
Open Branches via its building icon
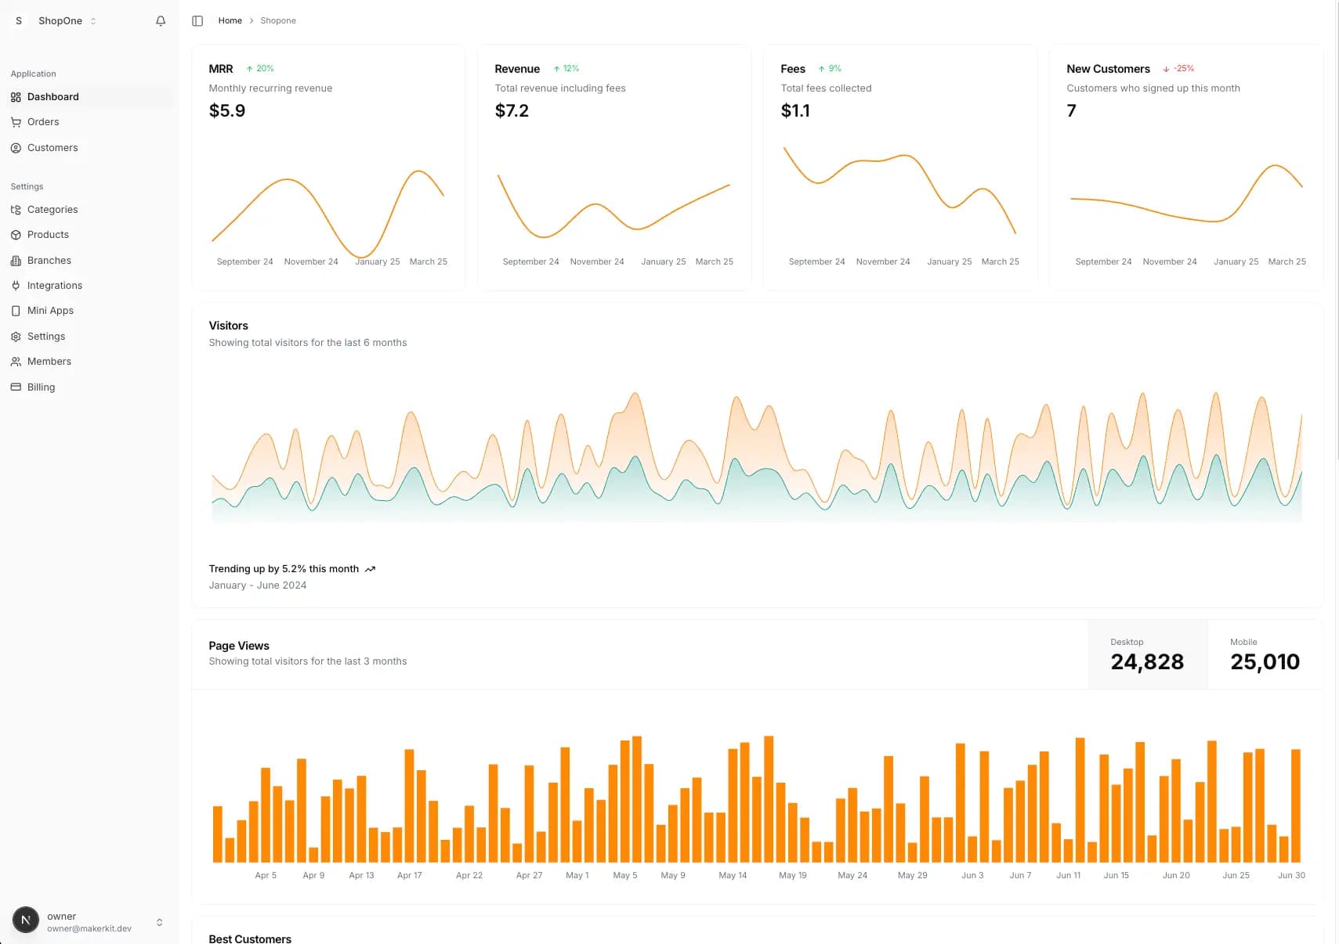tap(16, 261)
